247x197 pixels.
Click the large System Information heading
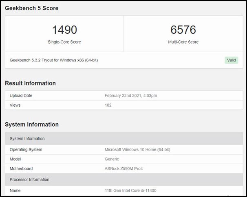pos(32,124)
